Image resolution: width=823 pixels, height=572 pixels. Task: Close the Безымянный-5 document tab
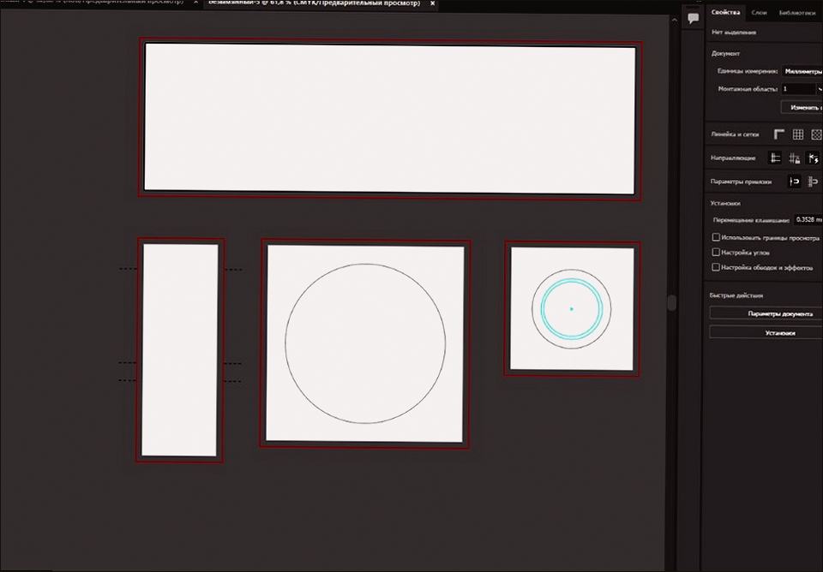[x=432, y=3]
